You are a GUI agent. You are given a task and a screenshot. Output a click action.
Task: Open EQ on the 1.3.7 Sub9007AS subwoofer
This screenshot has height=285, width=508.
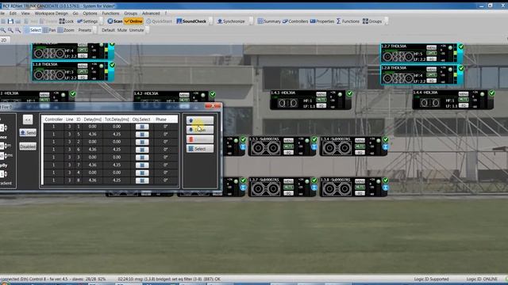(x=288, y=193)
